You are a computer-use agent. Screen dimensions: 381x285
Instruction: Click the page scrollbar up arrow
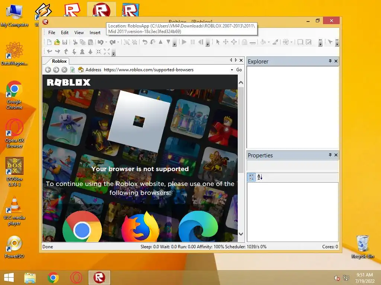coord(241,83)
